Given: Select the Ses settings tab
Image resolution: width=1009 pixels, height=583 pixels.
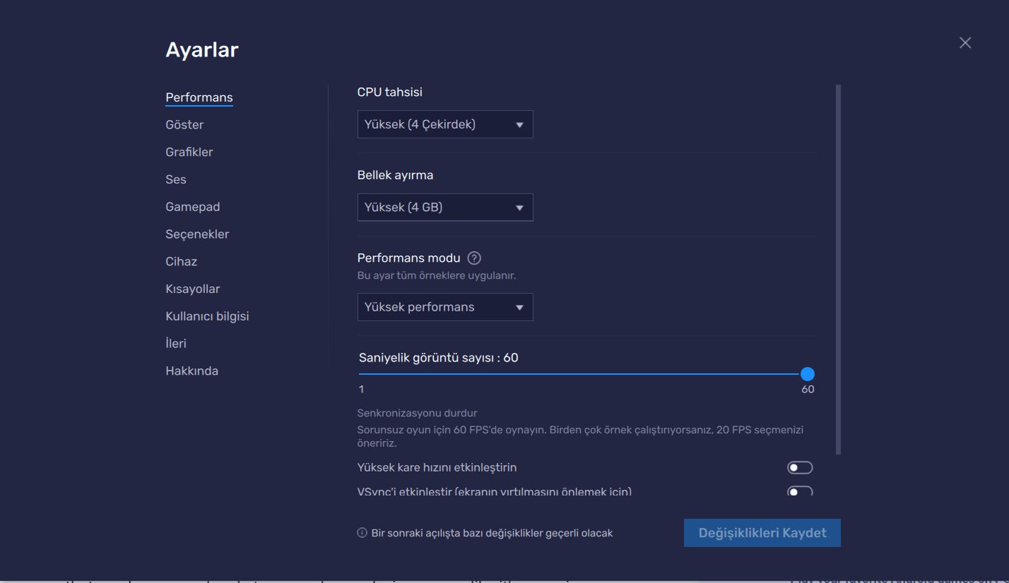Looking at the screenshot, I should pyautogui.click(x=176, y=179).
